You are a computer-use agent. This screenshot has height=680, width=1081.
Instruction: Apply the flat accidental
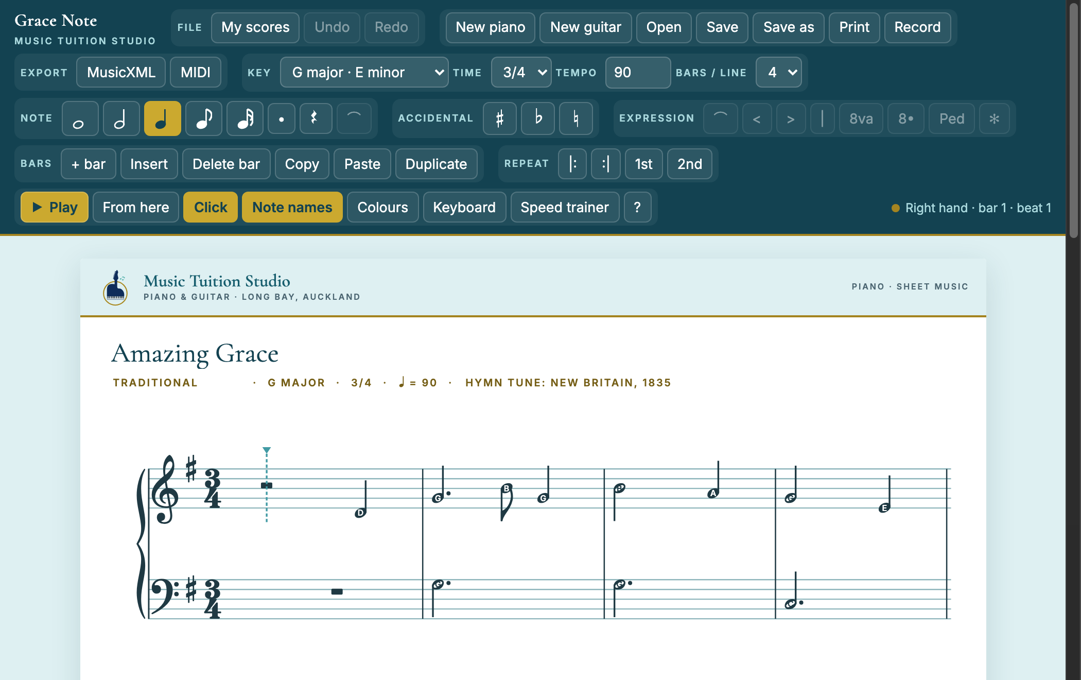point(537,118)
